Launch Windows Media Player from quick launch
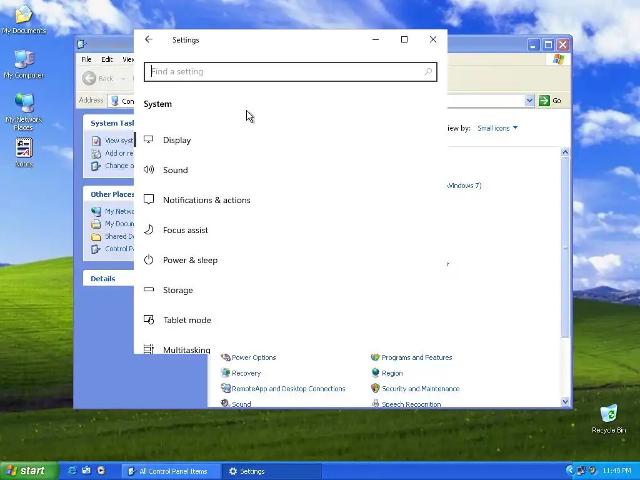The height and width of the screenshot is (480, 640). (x=101, y=471)
